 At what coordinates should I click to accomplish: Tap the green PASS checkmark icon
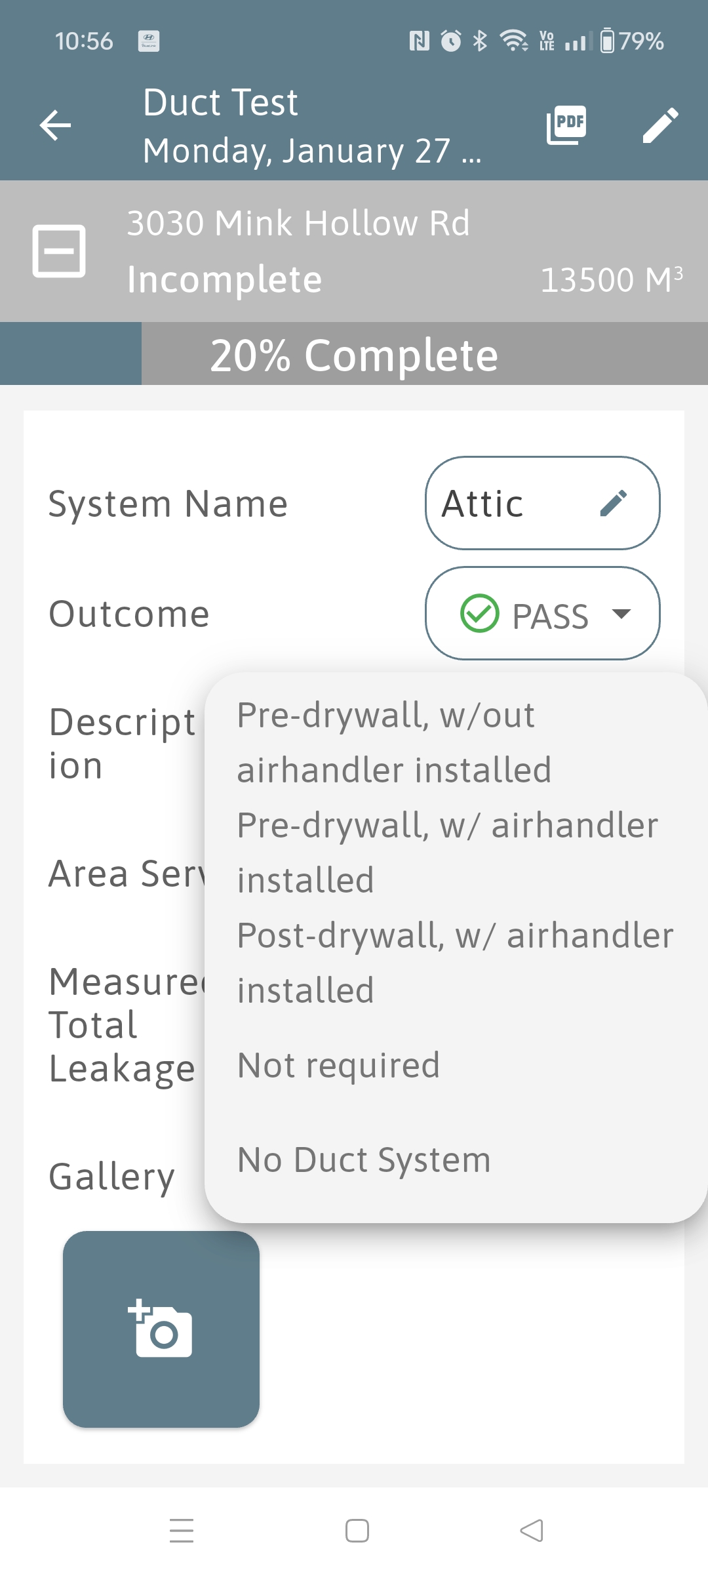480,614
